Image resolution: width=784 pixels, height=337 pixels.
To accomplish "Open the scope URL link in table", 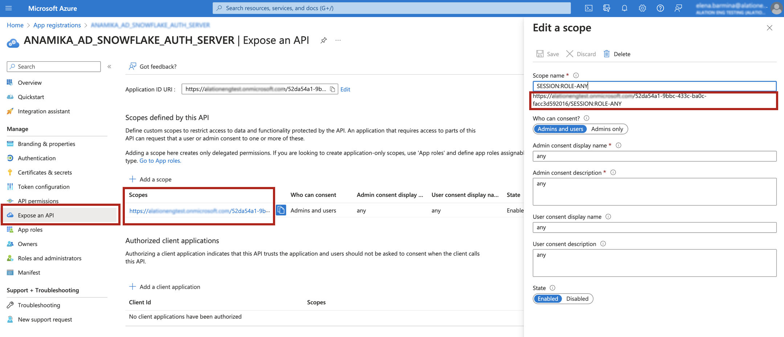I will click(200, 211).
